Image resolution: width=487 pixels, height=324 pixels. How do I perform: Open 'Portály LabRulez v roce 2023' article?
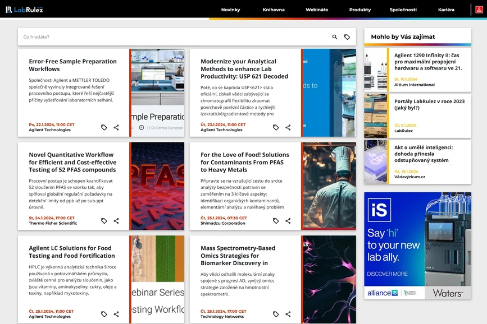click(429, 104)
